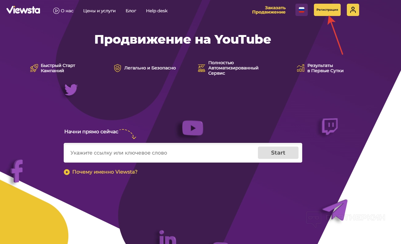Image resolution: width=401 pixels, height=244 pixels.
Task: Focus the link or keyword input field
Action: [161, 153]
